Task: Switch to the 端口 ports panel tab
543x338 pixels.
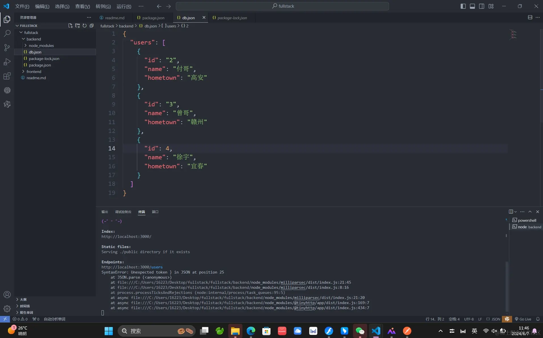Action: [155, 212]
